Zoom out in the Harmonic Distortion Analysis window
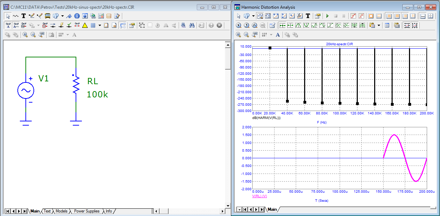 point(247,35)
